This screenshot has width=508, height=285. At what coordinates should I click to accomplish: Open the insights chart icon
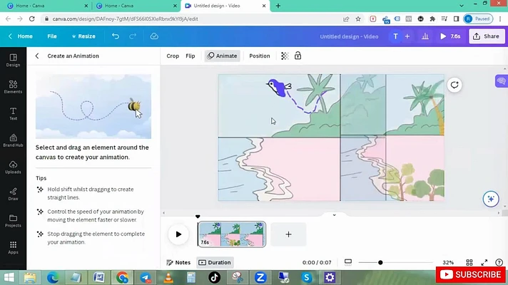(425, 36)
